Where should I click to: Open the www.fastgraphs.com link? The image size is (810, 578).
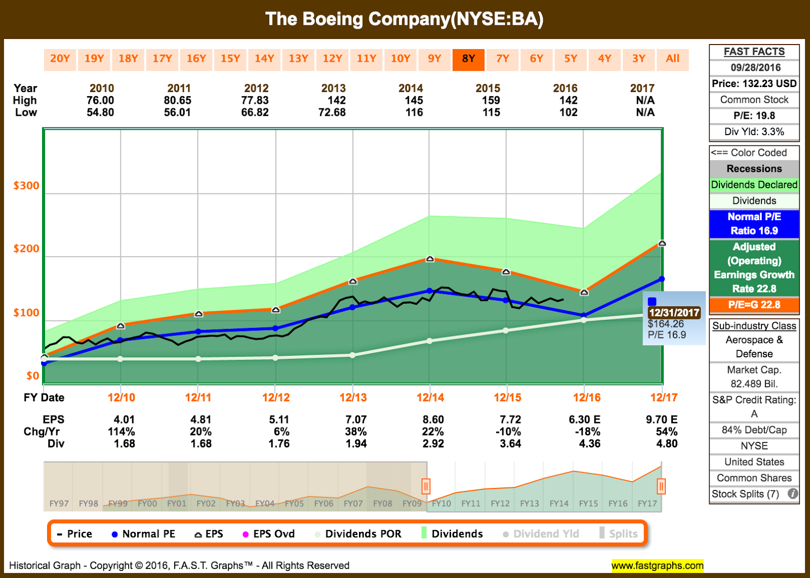pos(658,565)
